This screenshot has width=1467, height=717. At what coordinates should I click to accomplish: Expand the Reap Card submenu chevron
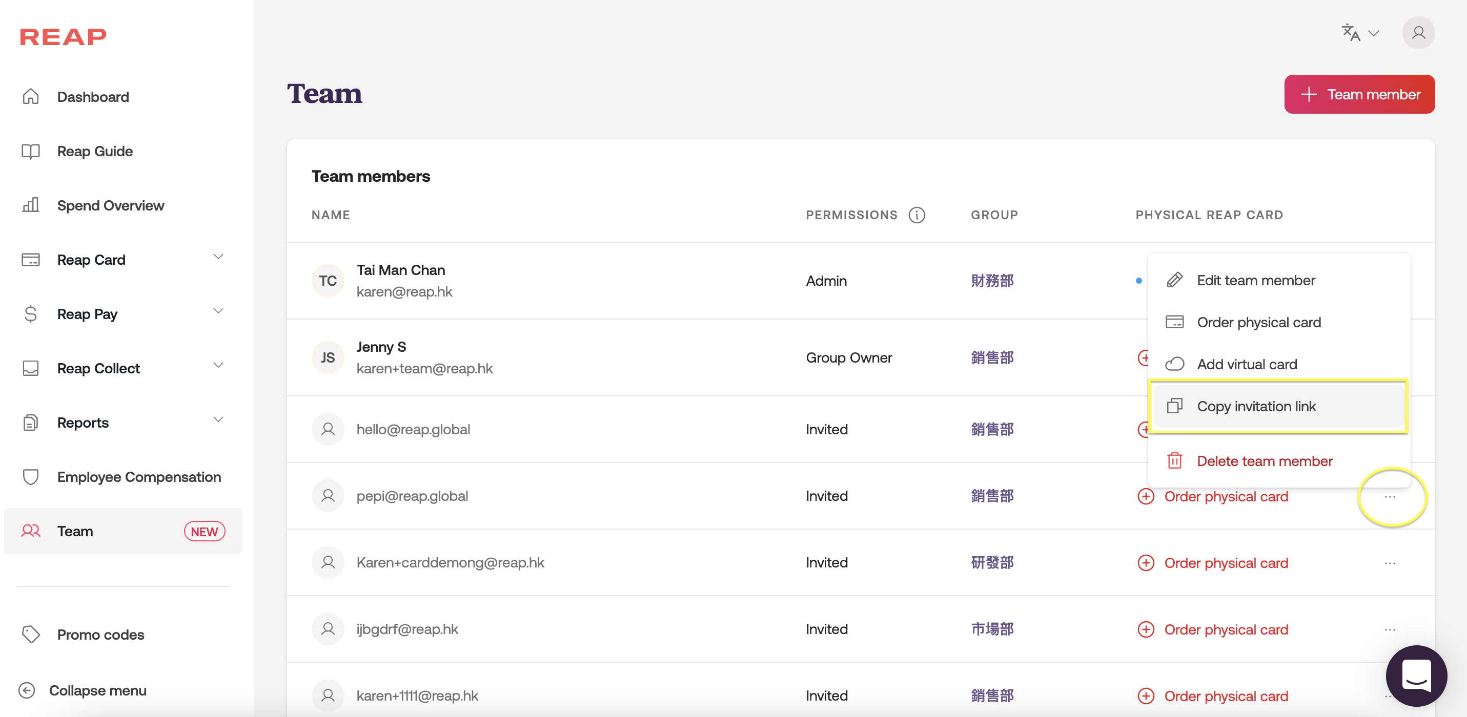point(218,257)
